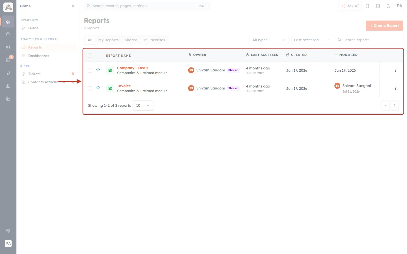Open the bar chart icon in the left rail

click(8, 86)
